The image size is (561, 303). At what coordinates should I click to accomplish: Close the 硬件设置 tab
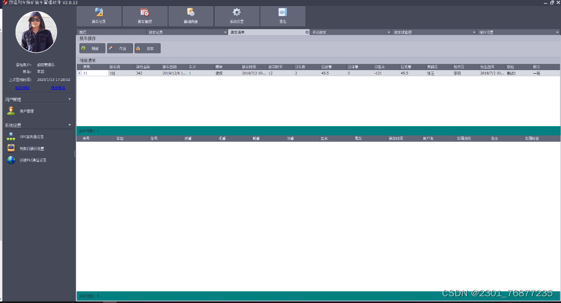pos(557,32)
